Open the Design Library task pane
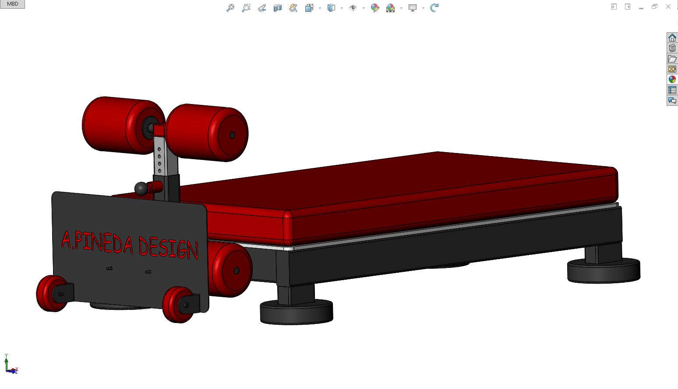 [x=672, y=48]
